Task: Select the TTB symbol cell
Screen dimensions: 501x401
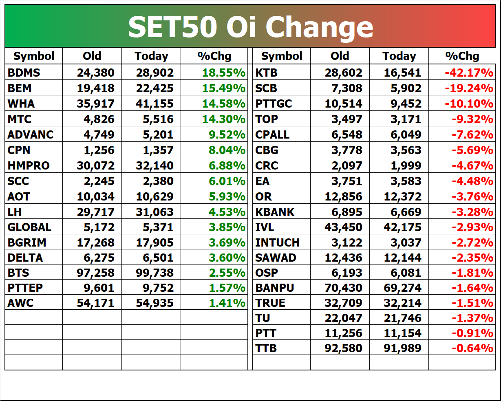Action: click(x=282, y=348)
